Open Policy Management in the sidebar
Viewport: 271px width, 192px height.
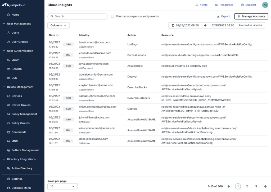(x=24, y=114)
